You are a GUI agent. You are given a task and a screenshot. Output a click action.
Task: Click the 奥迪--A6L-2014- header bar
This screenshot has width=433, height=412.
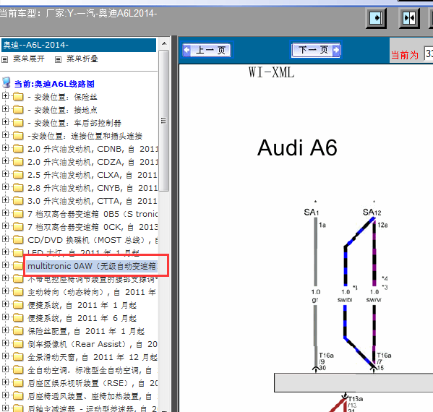(x=79, y=45)
